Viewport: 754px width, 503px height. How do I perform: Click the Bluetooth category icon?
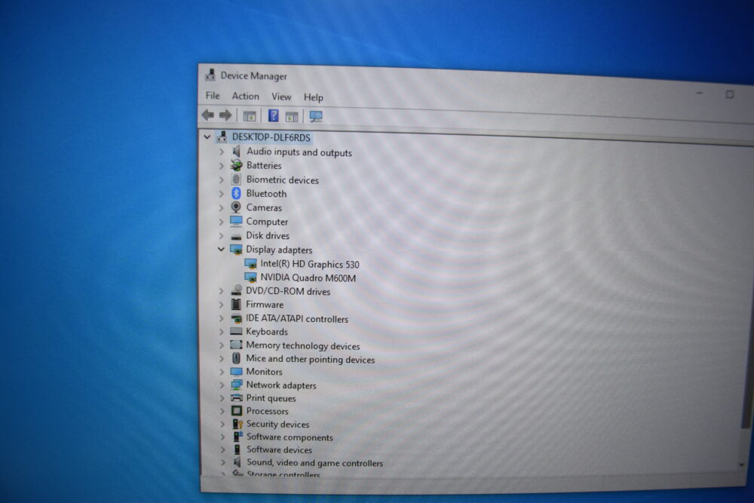coord(236,193)
